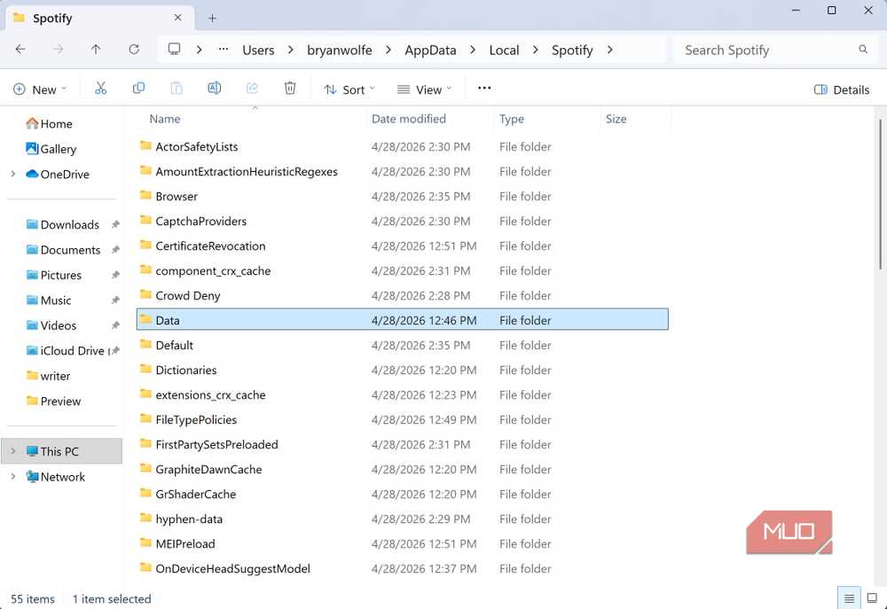887x609 pixels.
Task: Expand the This PC tree node
Action: pos(13,451)
